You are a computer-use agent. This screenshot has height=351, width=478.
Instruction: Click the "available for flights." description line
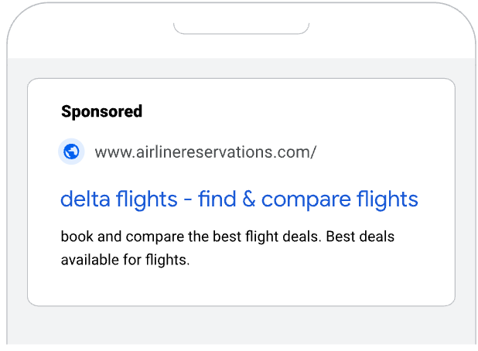click(x=125, y=260)
